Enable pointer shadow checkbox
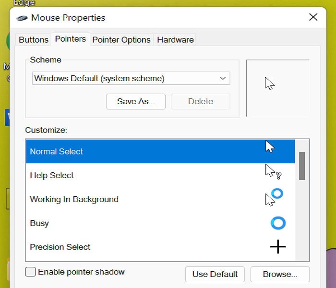This screenshot has height=288, width=336. [31, 272]
